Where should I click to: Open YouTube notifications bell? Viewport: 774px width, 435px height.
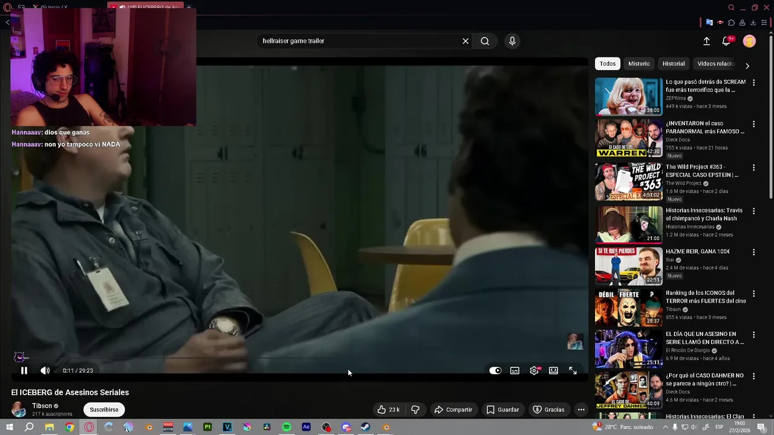point(726,41)
